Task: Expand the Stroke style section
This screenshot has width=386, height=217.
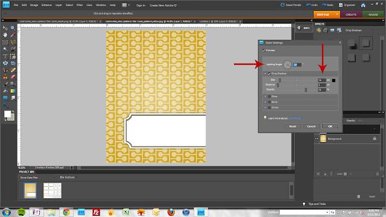Action: 265,108
